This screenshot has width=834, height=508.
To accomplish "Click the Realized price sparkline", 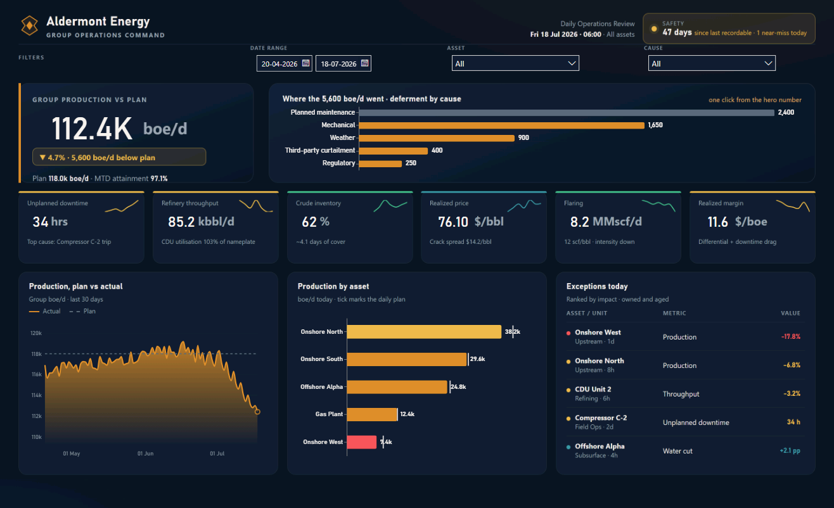I will (525, 205).
